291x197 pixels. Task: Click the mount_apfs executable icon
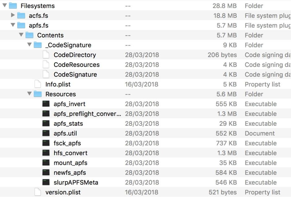[x=46, y=163]
